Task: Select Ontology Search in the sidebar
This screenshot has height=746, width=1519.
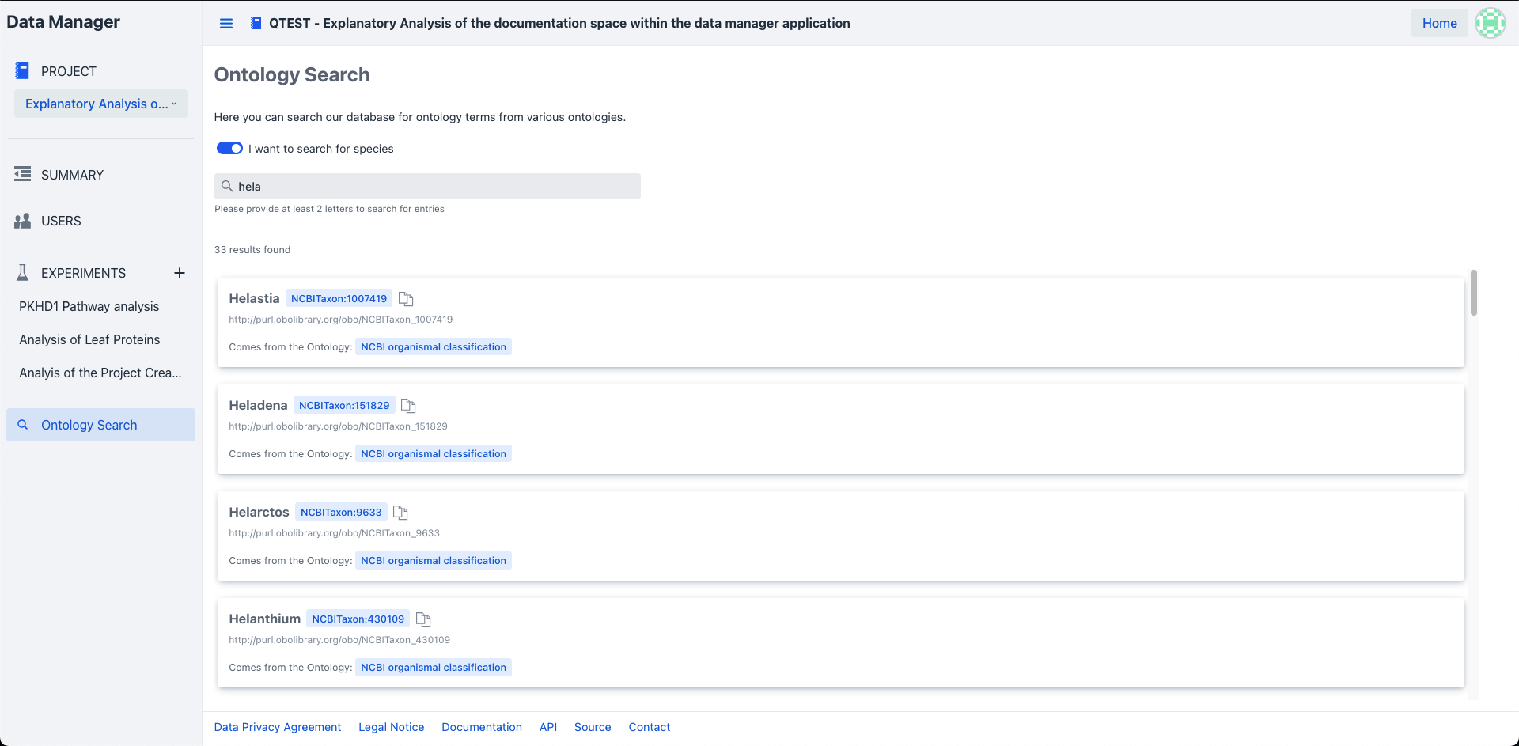Action: [89, 425]
